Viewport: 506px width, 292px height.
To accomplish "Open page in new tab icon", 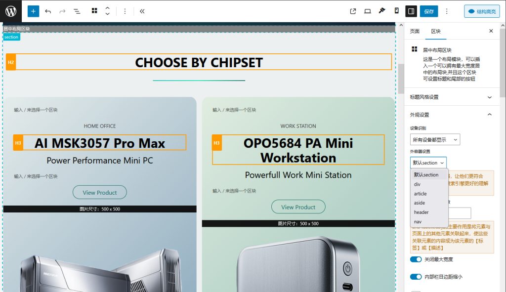I will [353, 11].
